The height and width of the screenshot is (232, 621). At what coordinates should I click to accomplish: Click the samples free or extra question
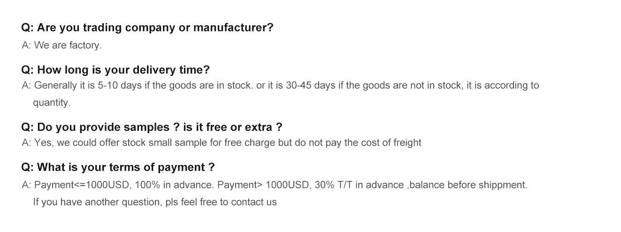152,127
